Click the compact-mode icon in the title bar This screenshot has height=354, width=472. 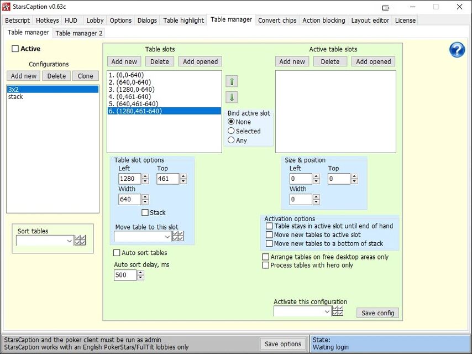point(386,8)
